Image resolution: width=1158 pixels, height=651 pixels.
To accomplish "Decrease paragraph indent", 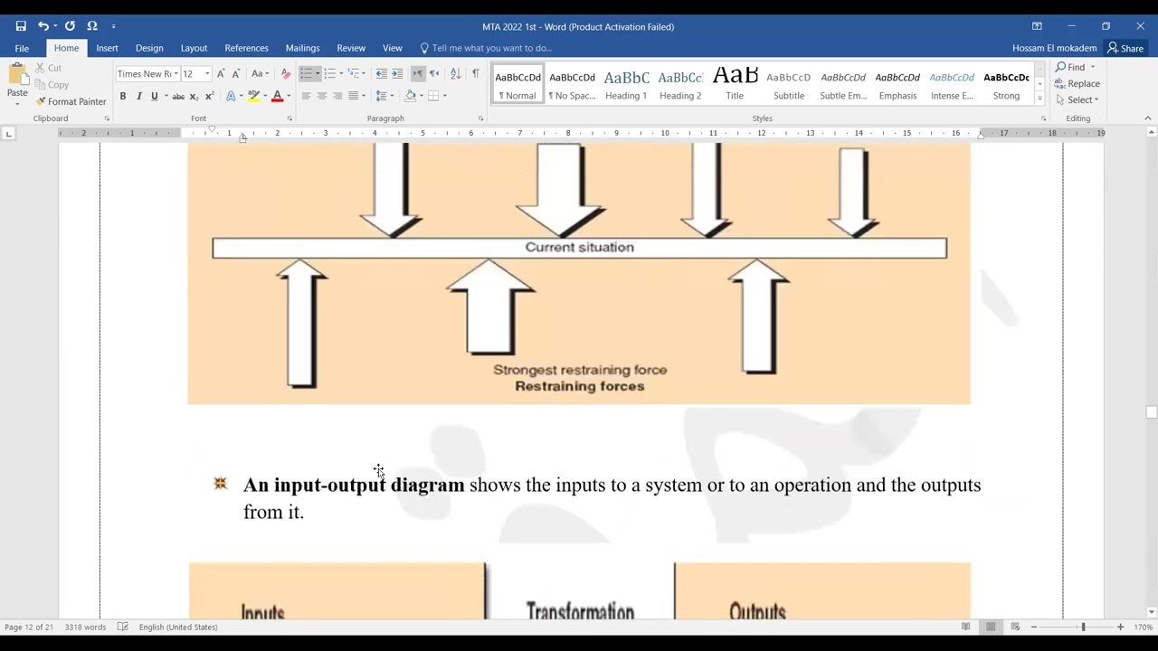I will point(381,74).
